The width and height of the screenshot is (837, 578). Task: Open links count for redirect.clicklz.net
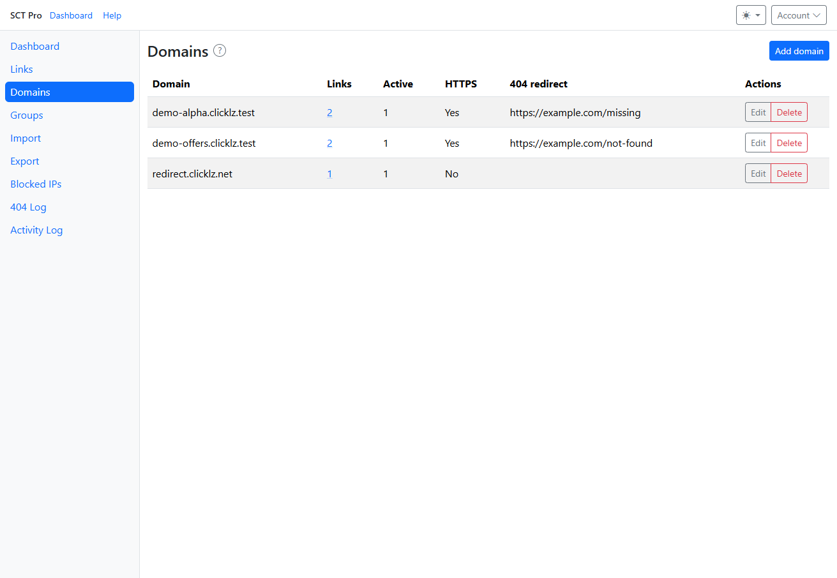[x=329, y=174]
